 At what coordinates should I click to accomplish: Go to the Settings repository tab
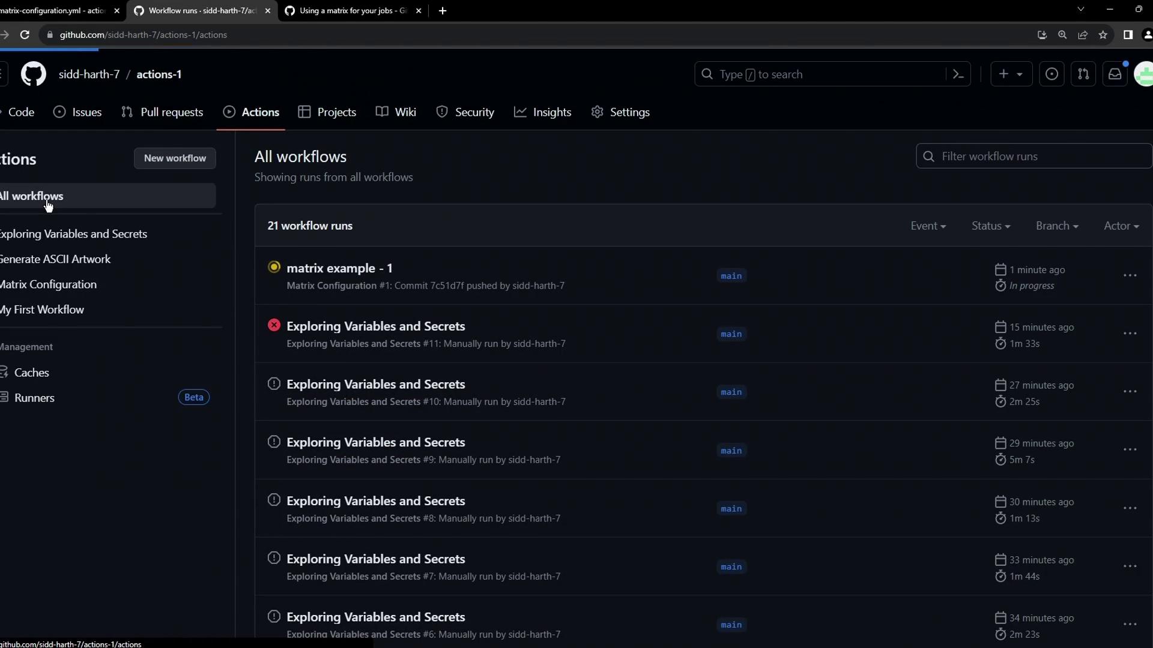(620, 112)
